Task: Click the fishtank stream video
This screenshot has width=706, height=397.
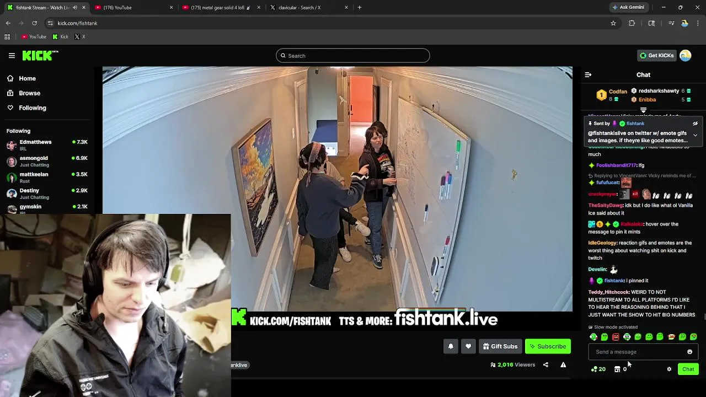Action: tap(338, 189)
